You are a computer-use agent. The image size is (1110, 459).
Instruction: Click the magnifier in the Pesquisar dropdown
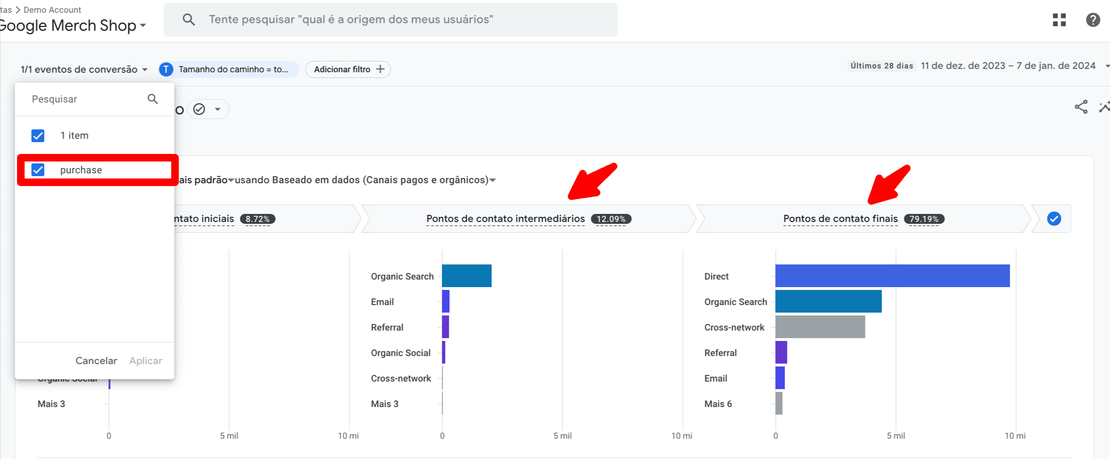point(152,99)
